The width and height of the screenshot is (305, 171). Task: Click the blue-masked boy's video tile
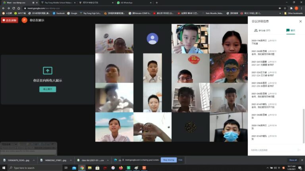229,127
